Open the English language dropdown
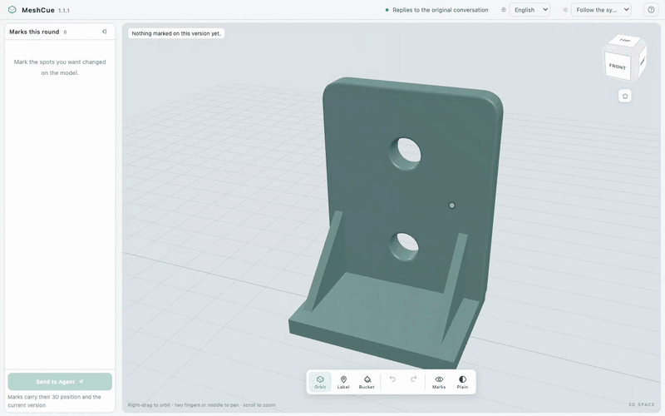The height and width of the screenshot is (416, 665). point(530,10)
